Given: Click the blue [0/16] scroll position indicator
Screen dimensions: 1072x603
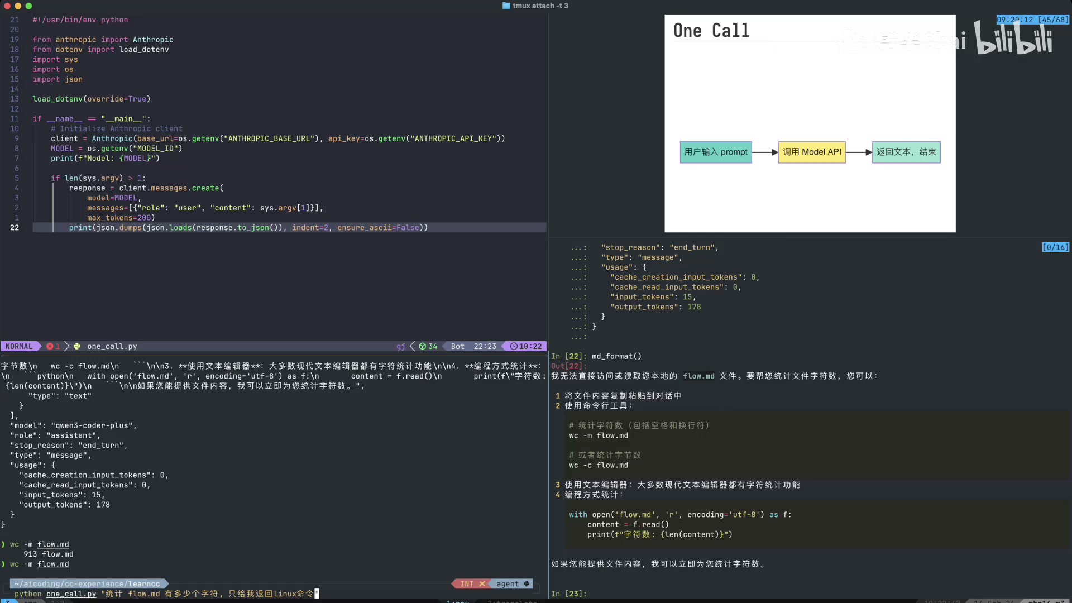Looking at the screenshot, I should pyautogui.click(x=1055, y=247).
